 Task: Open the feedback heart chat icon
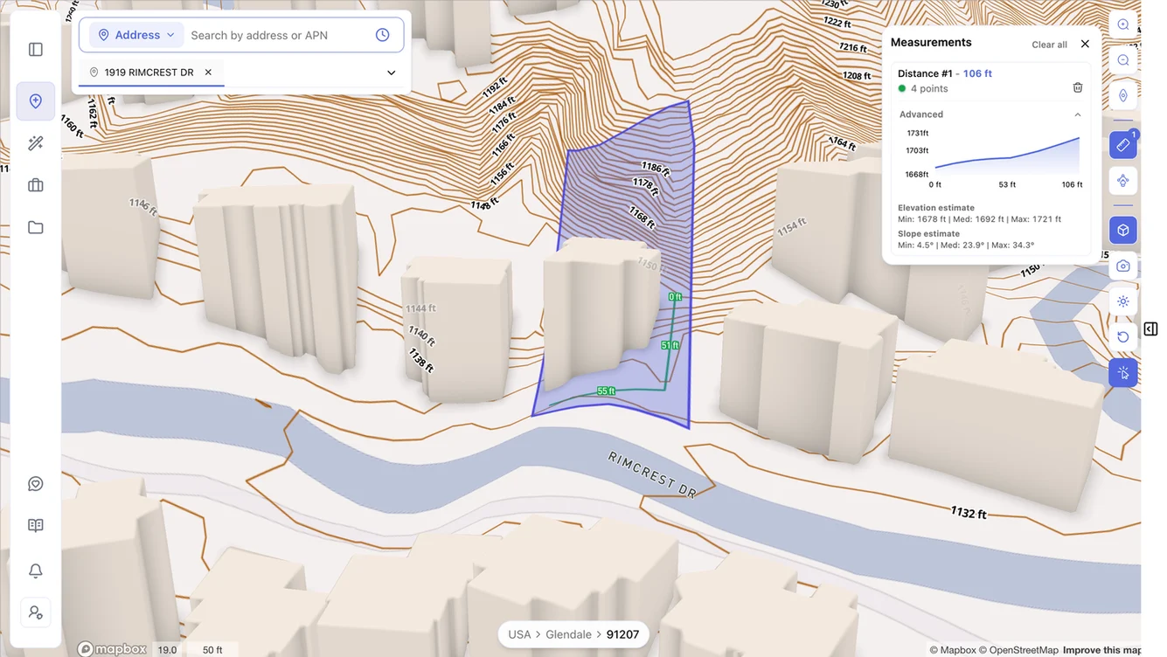[36, 484]
